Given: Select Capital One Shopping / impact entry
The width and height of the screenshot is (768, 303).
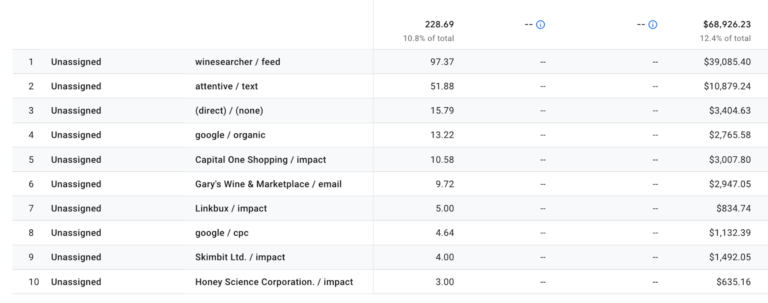Looking at the screenshot, I should (x=260, y=159).
